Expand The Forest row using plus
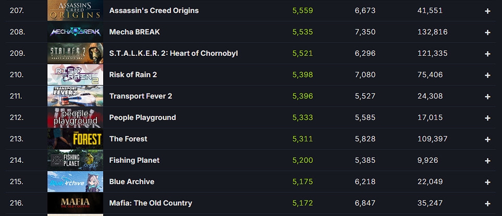This screenshot has height=216, width=502. [487, 139]
